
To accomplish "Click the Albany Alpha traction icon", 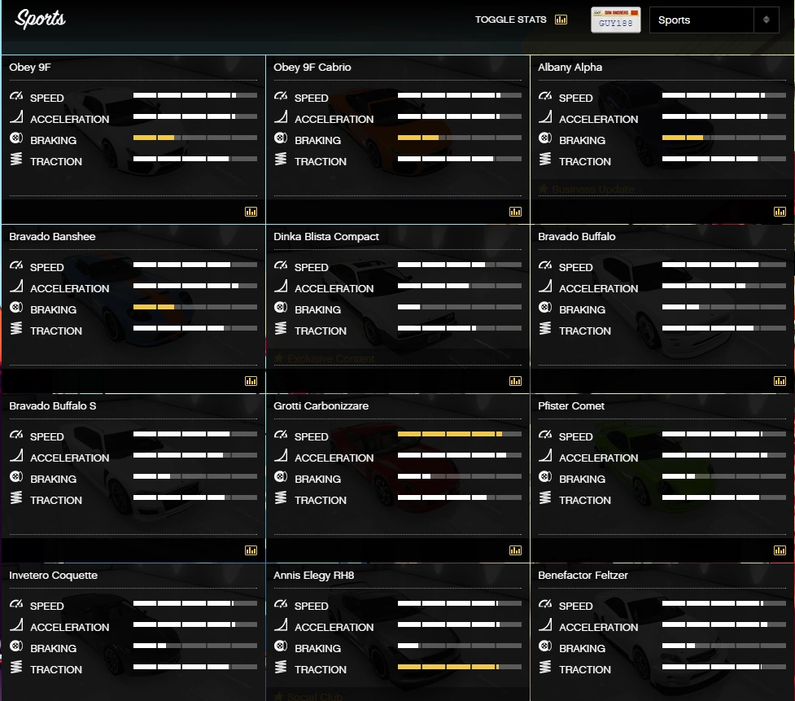I will 545,159.
